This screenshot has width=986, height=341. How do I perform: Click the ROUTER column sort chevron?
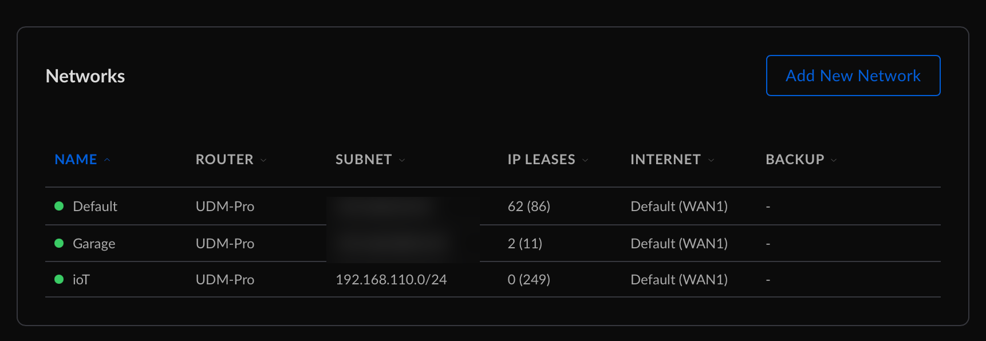(x=263, y=160)
